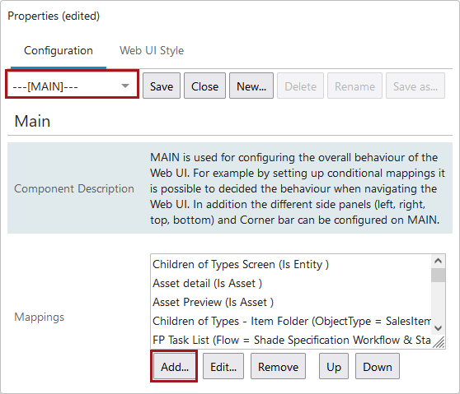Remove the selected mapping
This screenshot has width=460, height=394.
coord(278,367)
